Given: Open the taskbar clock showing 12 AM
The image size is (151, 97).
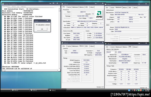Looking at the screenshot, I should pos(147,90).
